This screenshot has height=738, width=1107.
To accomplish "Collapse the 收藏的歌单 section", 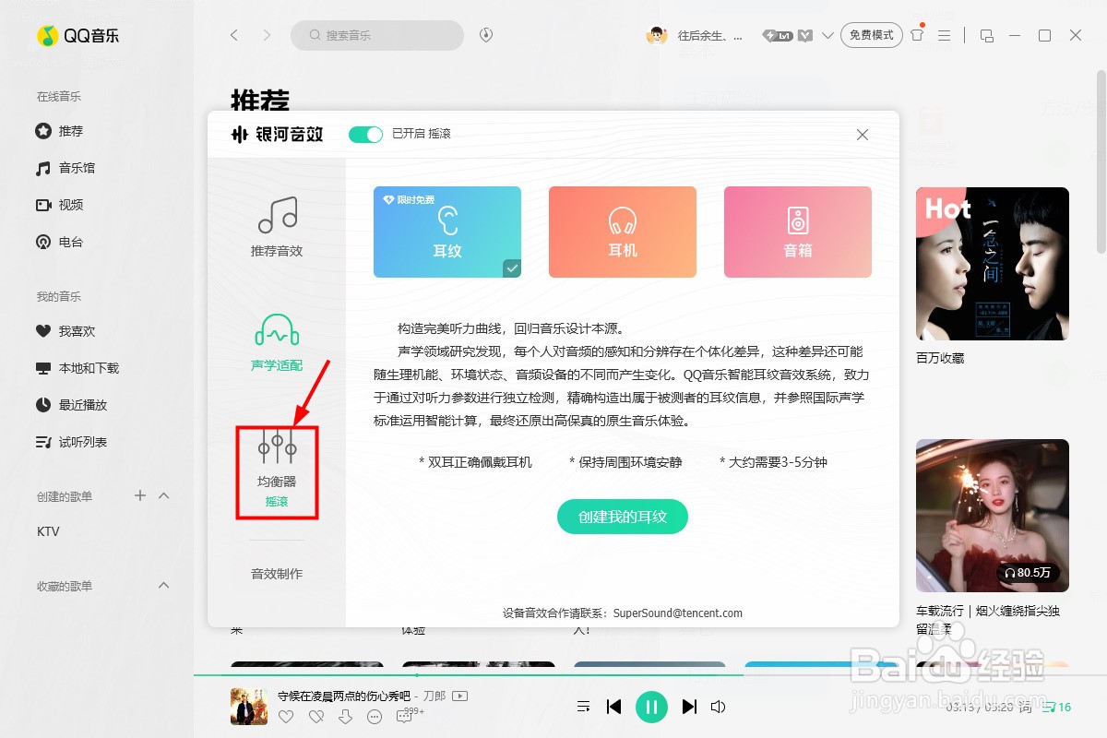I will (x=164, y=586).
